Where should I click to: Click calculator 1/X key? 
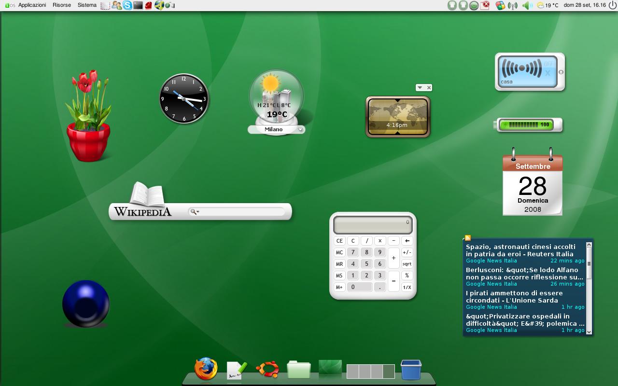407,287
